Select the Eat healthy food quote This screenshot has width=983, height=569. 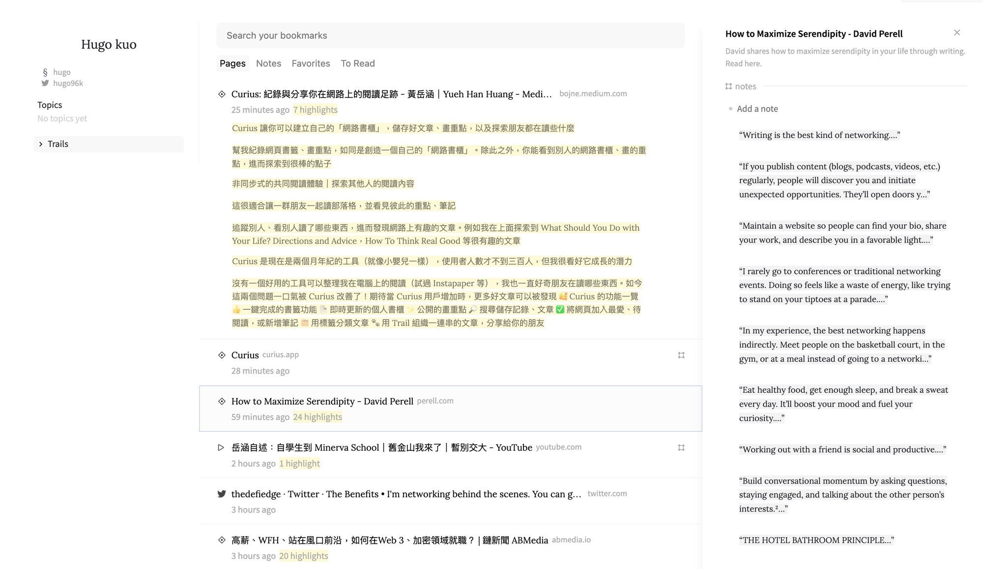click(843, 404)
